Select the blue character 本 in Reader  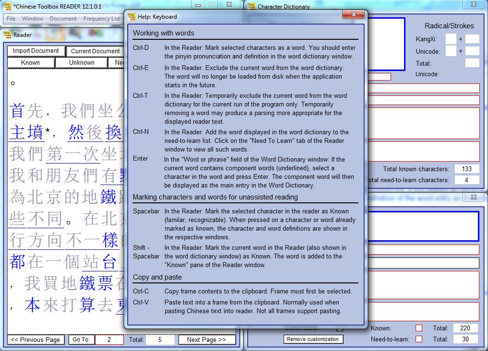(32, 304)
